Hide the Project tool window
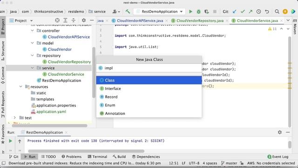This screenshot has height=168, width=298. pyautogui.click(x=92, y=20)
